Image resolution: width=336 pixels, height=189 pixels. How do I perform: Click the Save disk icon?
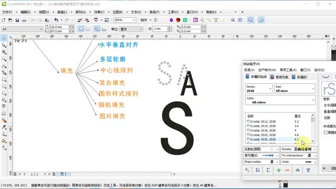point(17,20)
